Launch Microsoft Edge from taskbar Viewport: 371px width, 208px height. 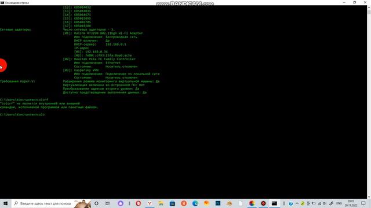coord(195,203)
